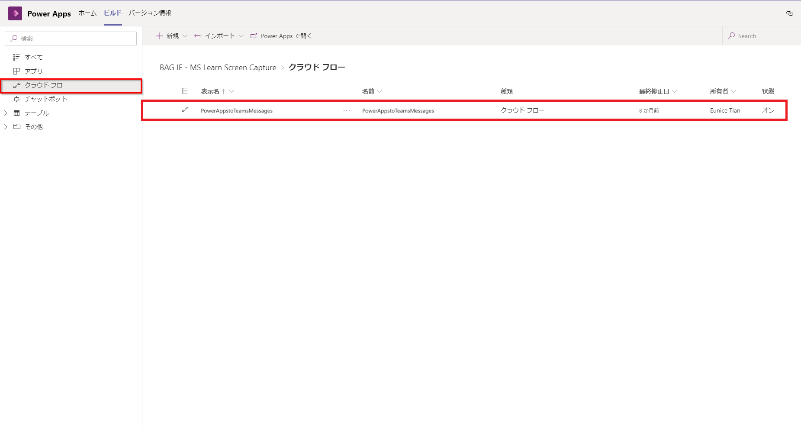Click the クラウド フロー breadcrumb heading

click(317, 68)
